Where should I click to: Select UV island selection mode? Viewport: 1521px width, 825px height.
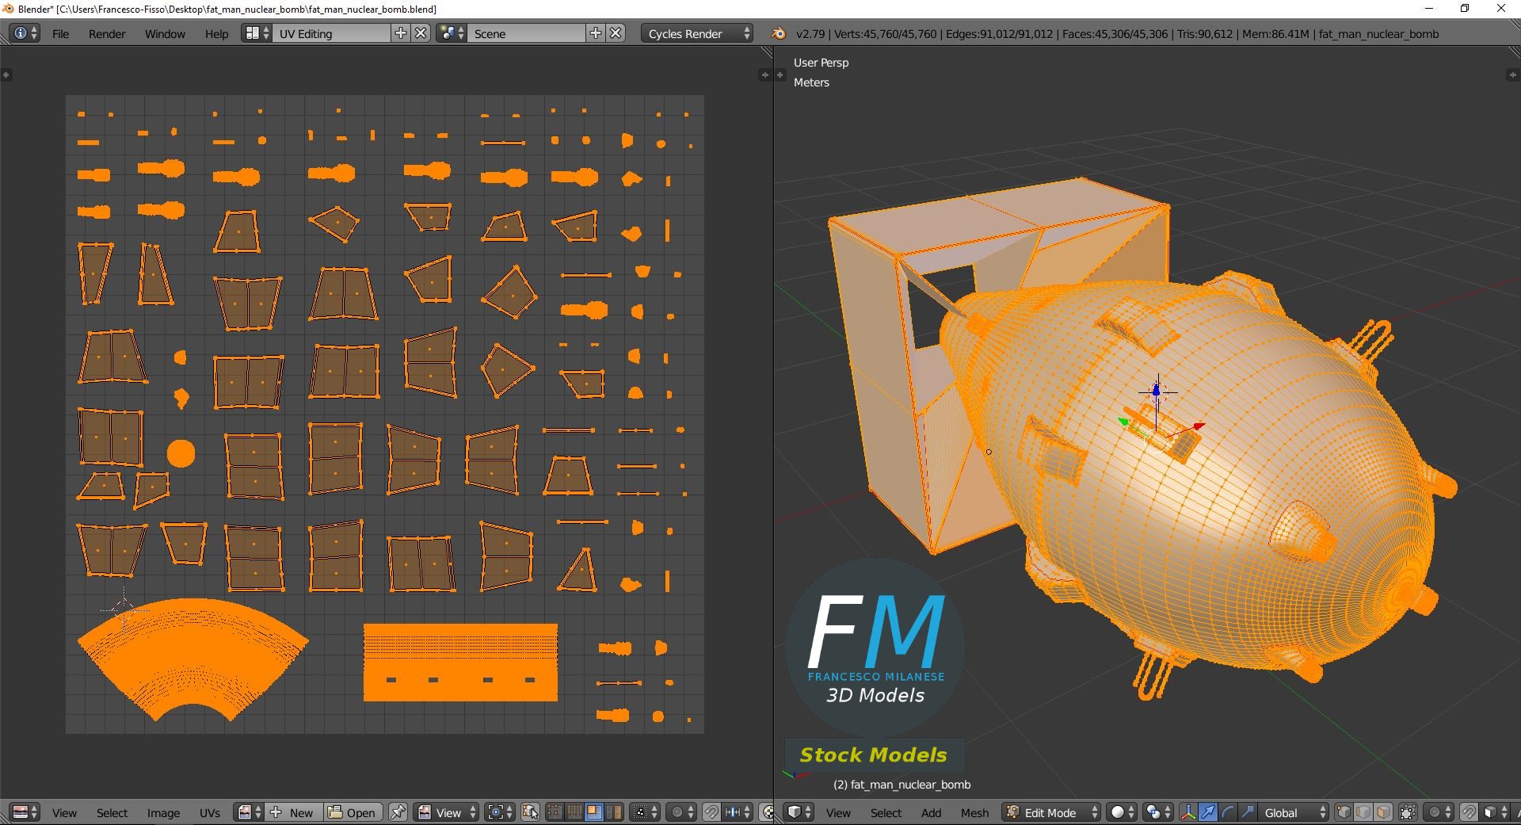coord(614,812)
